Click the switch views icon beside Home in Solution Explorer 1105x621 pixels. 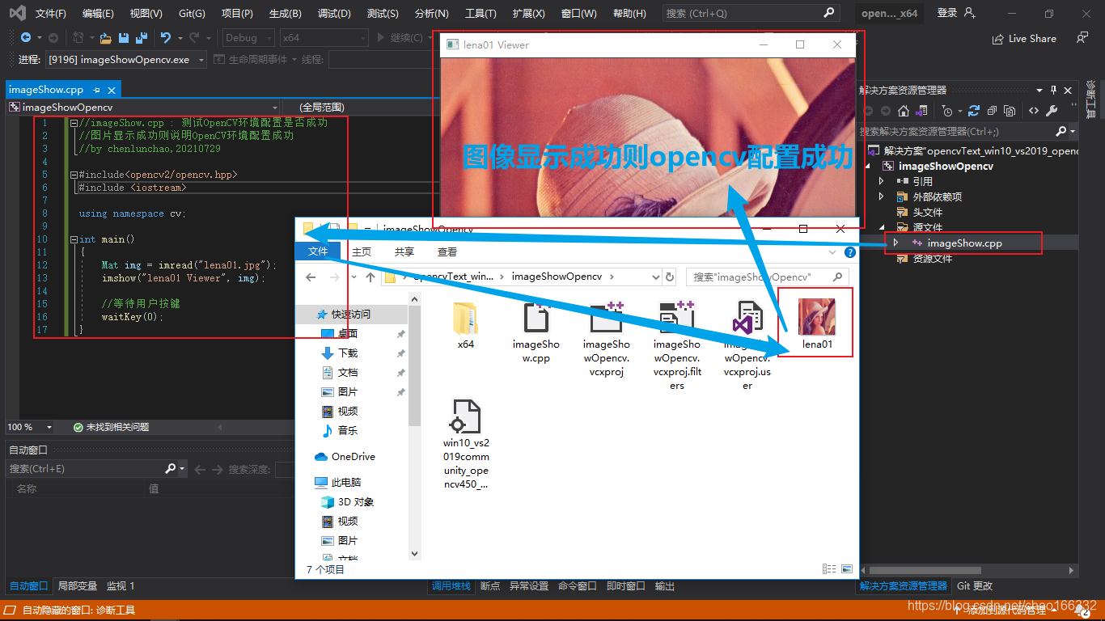pyautogui.click(x=921, y=111)
